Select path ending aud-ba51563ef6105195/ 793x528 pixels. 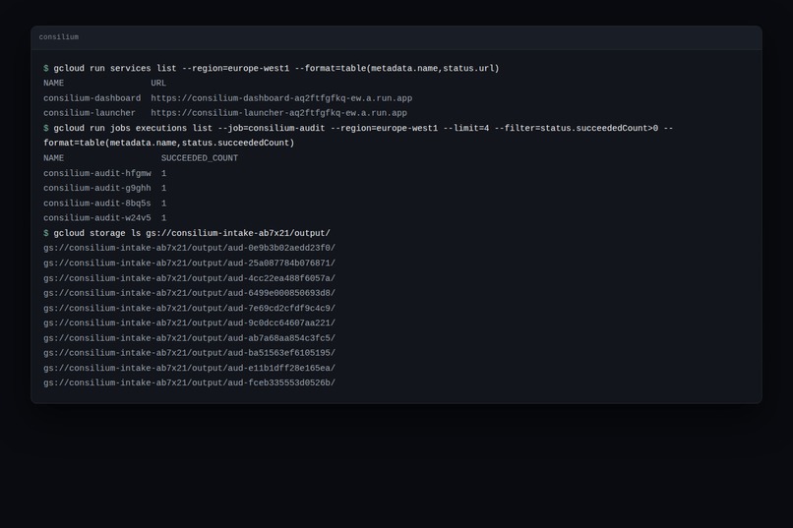[189, 353]
